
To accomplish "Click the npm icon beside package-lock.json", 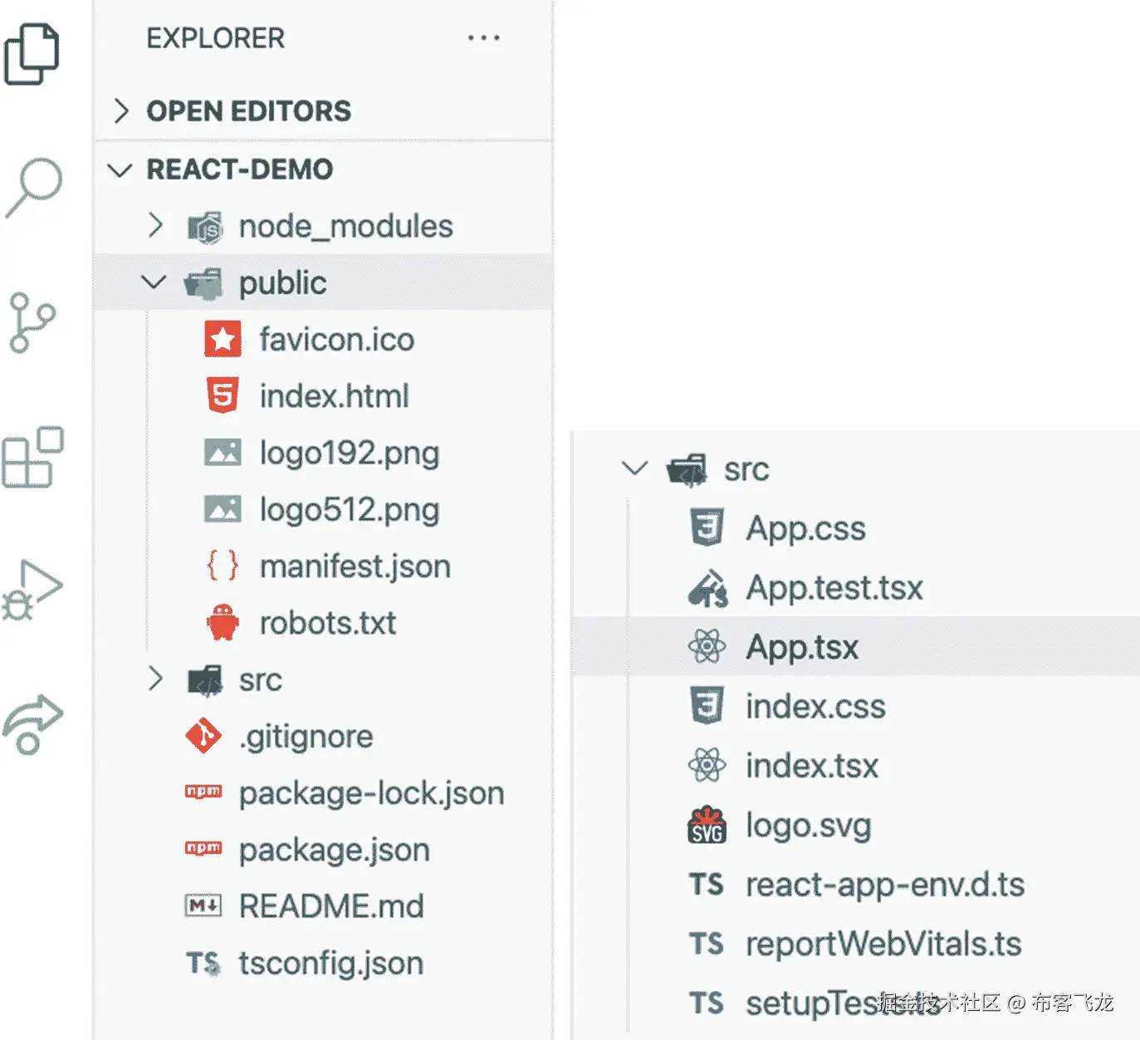I will pos(203,792).
